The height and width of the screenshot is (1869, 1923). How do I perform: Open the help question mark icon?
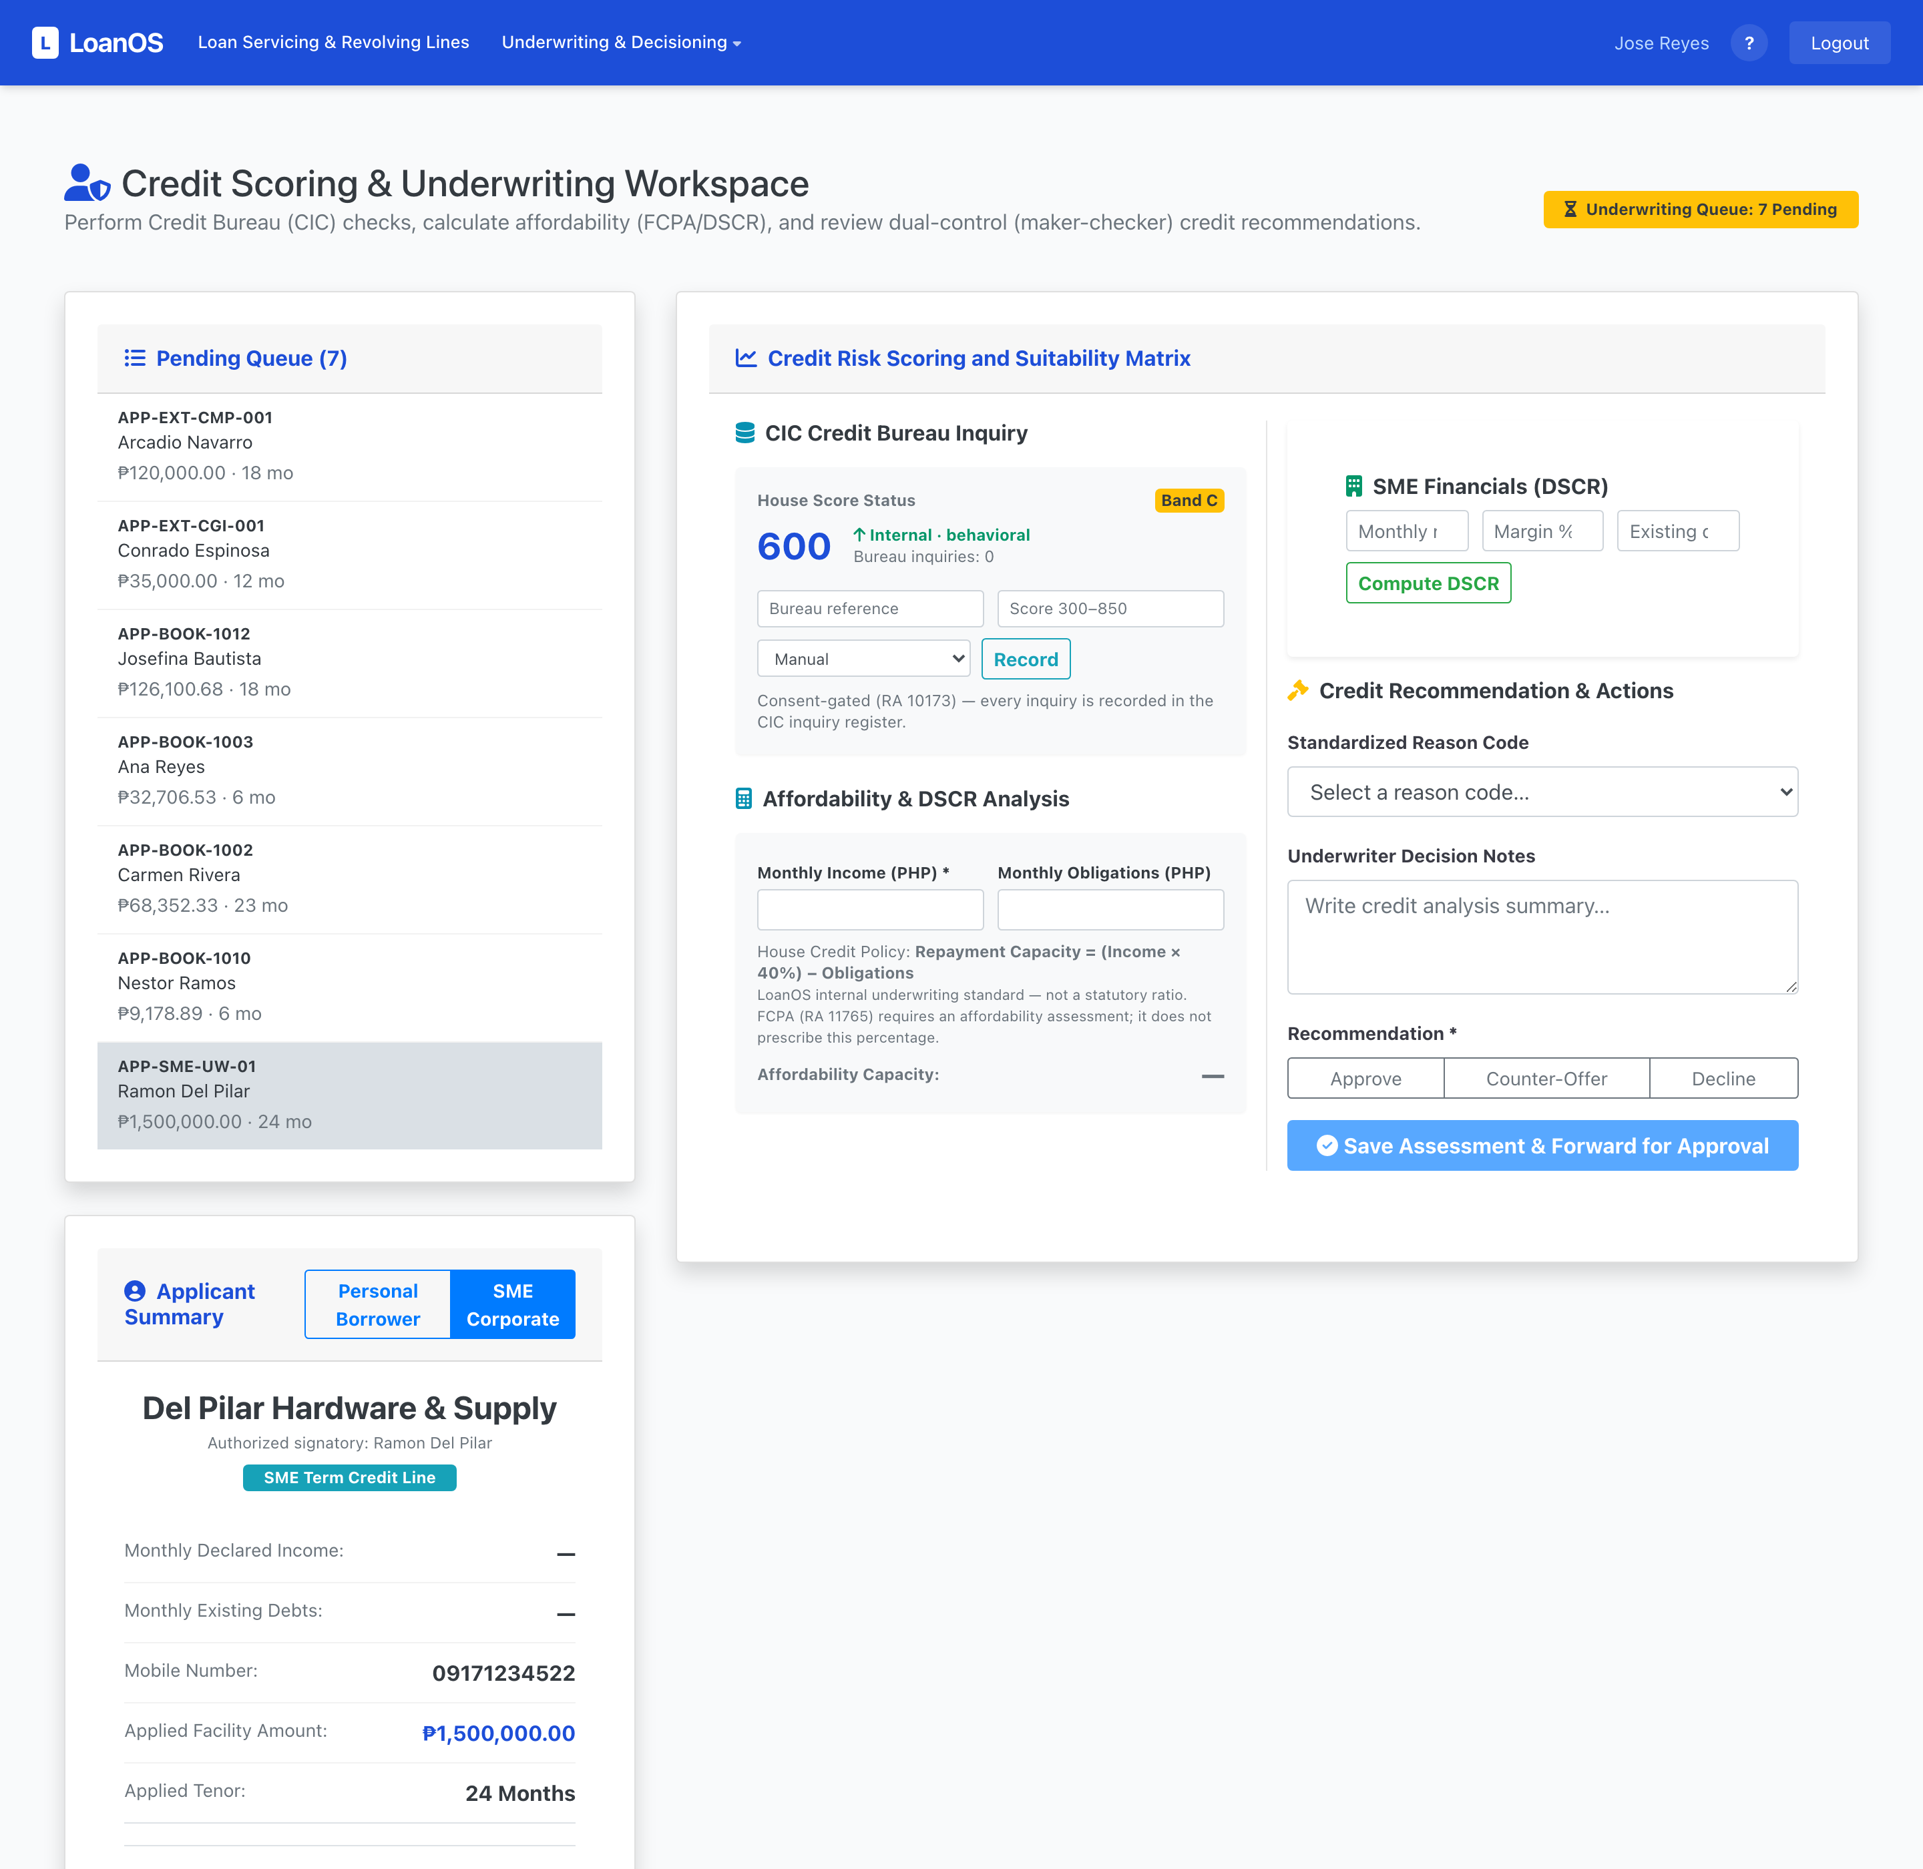tap(1748, 42)
